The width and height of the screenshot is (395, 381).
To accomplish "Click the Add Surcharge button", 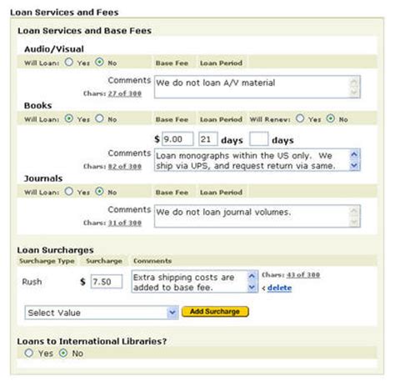I will (215, 312).
